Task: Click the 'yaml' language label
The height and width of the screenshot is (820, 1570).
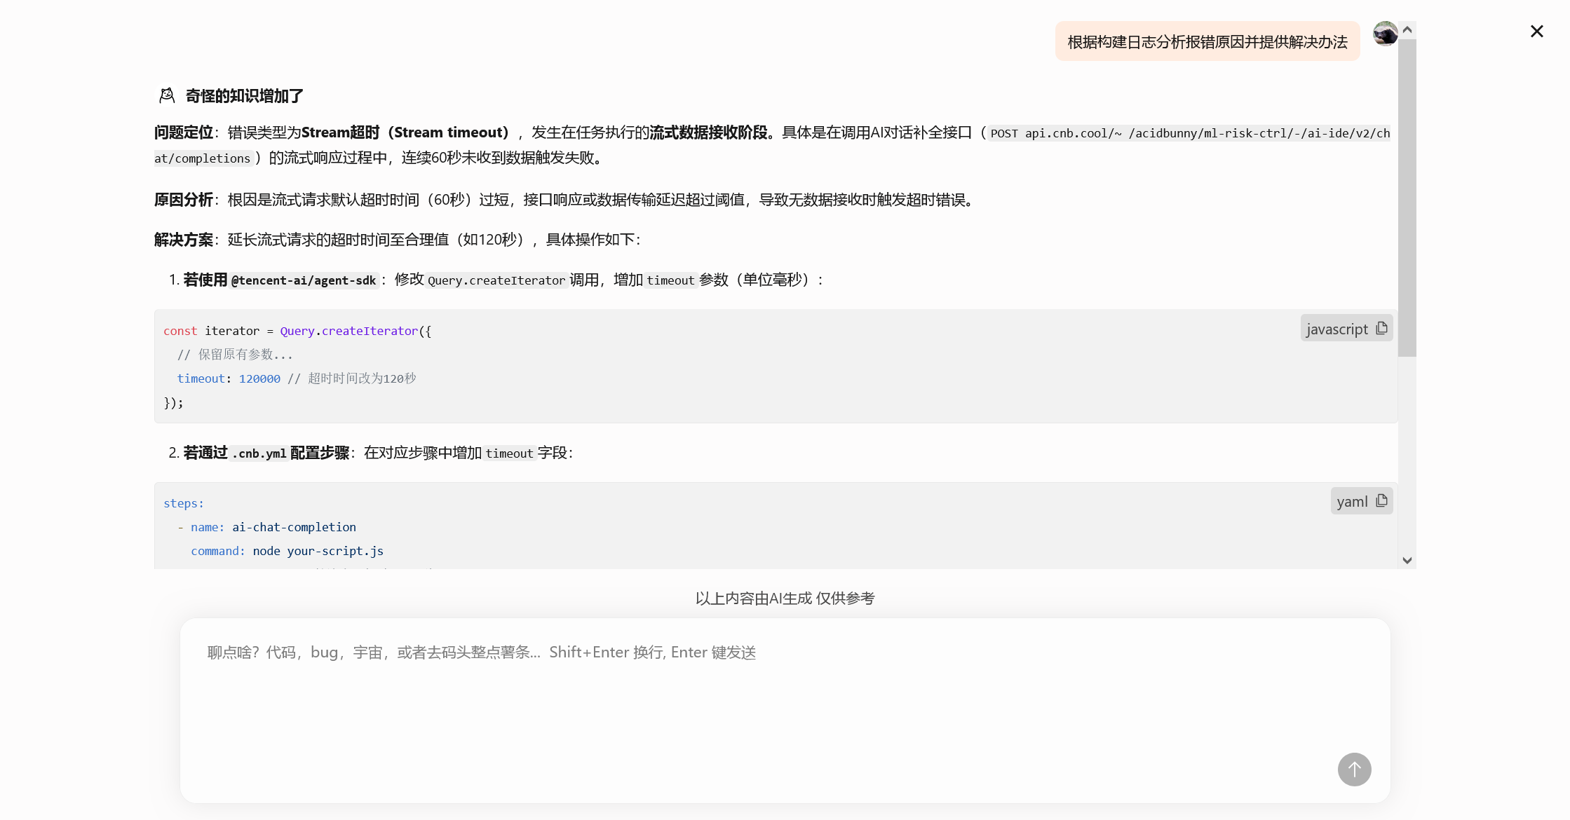Action: coord(1352,500)
